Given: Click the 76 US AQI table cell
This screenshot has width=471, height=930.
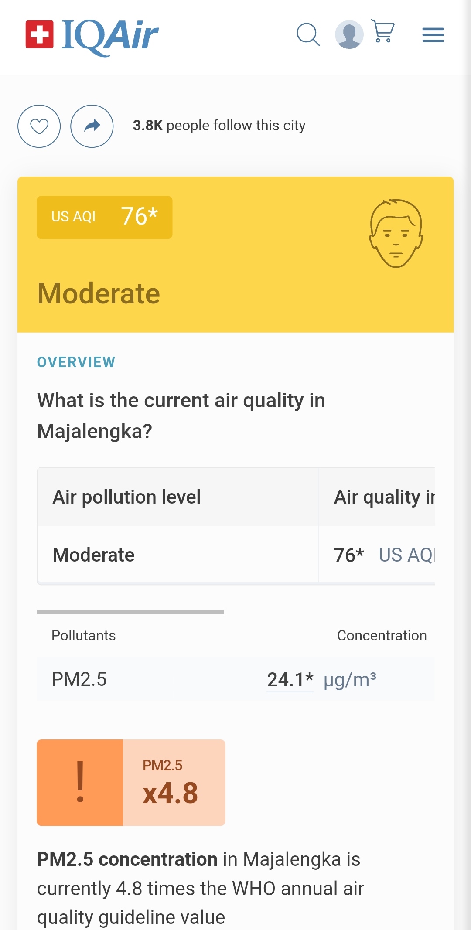Looking at the screenshot, I should (377, 555).
